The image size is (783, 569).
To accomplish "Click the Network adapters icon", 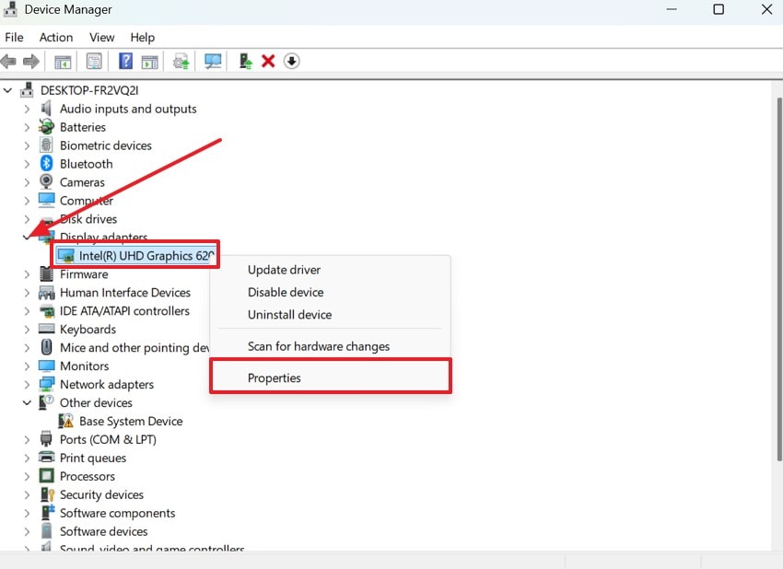I will click(x=46, y=384).
